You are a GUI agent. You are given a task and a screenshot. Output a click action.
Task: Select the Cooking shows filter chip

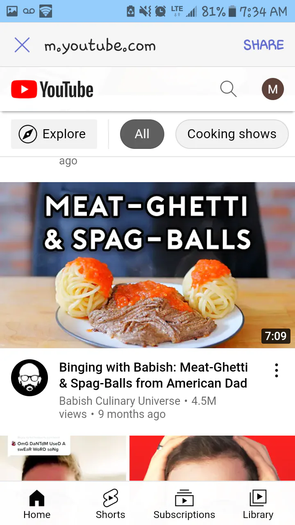pyautogui.click(x=232, y=134)
